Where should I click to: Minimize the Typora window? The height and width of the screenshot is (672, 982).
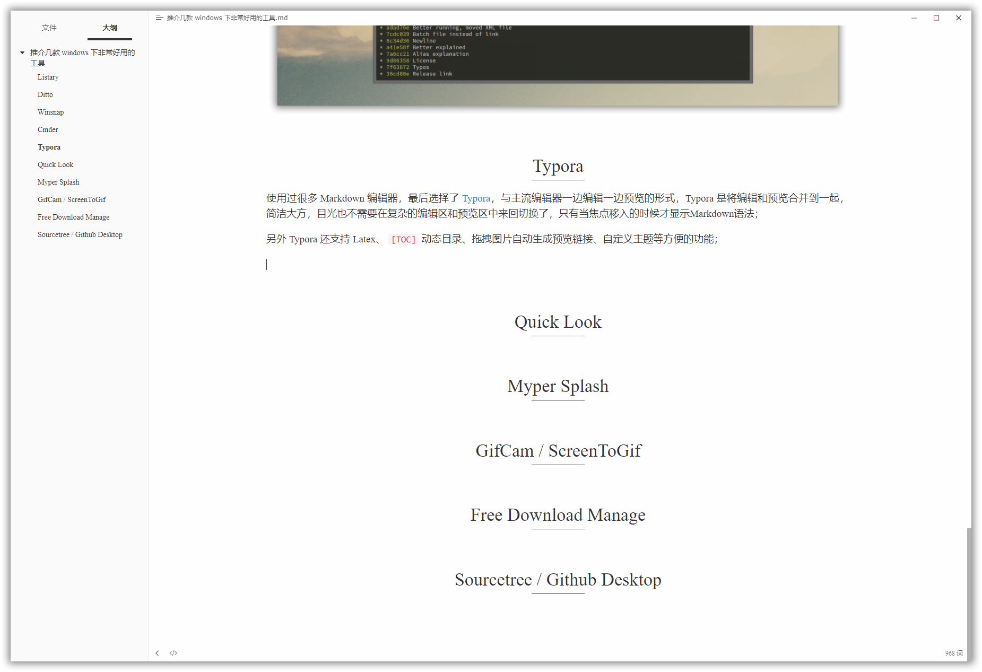(914, 18)
